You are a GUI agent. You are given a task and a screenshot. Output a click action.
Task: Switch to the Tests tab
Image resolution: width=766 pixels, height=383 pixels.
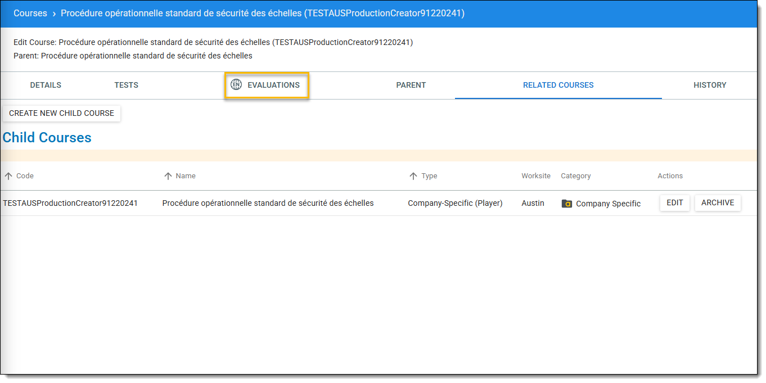click(126, 85)
